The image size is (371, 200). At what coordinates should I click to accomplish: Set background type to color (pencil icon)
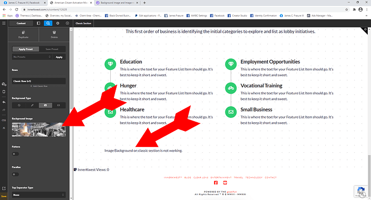coord(32,105)
